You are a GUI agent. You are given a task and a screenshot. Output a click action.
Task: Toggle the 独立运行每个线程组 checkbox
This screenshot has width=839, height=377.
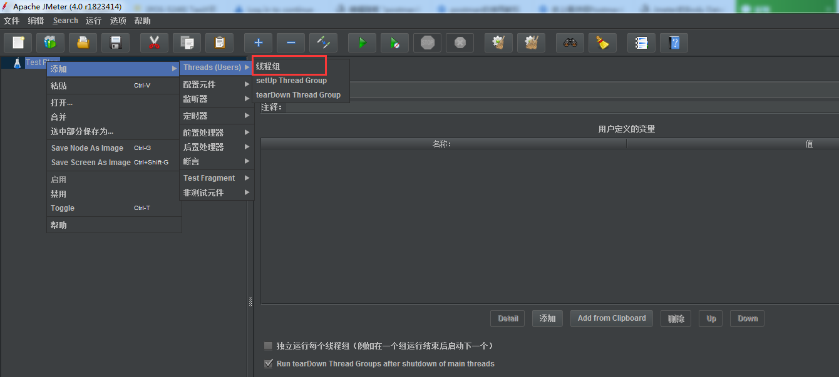pos(269,346)
